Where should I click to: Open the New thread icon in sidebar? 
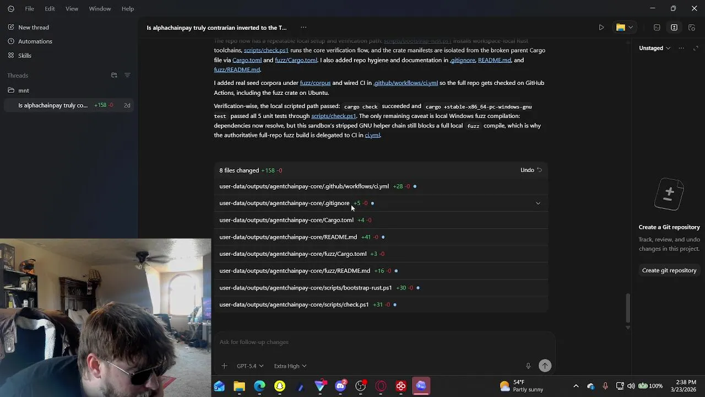(x=11, y=27)
